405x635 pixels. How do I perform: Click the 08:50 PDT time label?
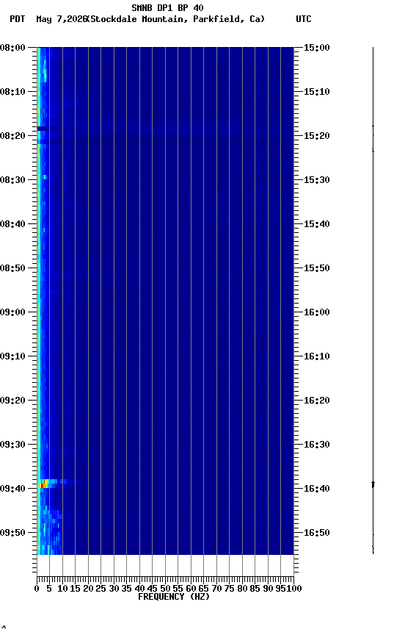click(x=12, y=268)
